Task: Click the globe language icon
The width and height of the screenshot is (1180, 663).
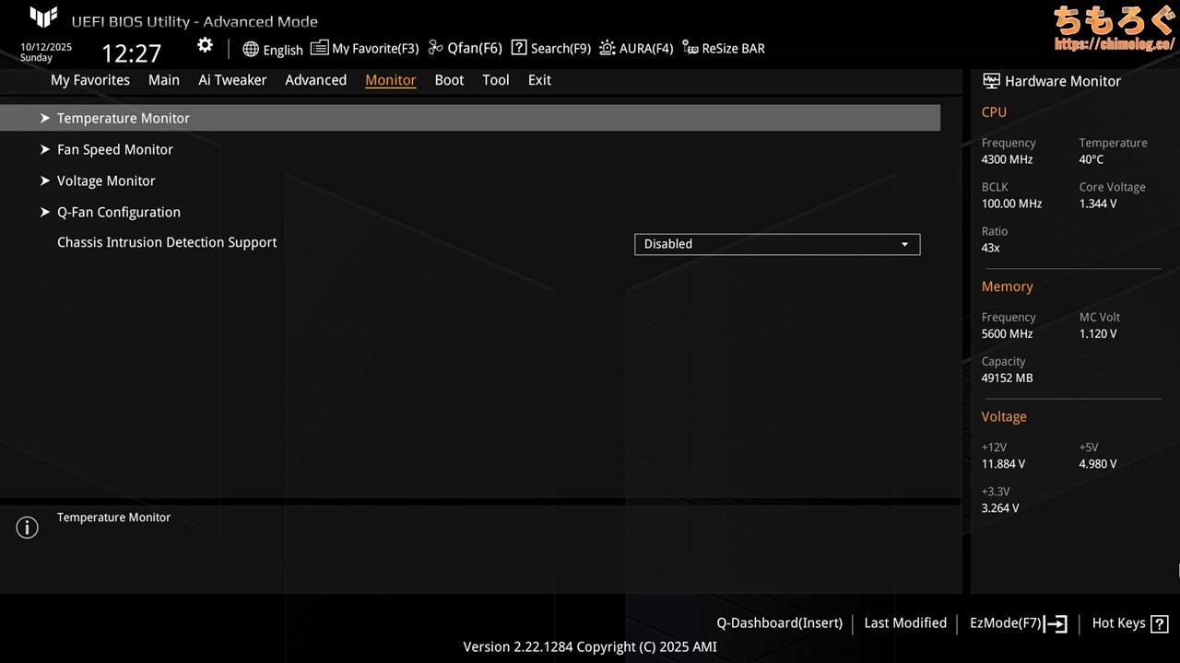Action: [x=251, y=49]
